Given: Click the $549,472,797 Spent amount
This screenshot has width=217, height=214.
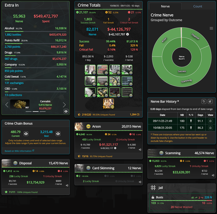Looking at the screenshot, I should point(46,16).
